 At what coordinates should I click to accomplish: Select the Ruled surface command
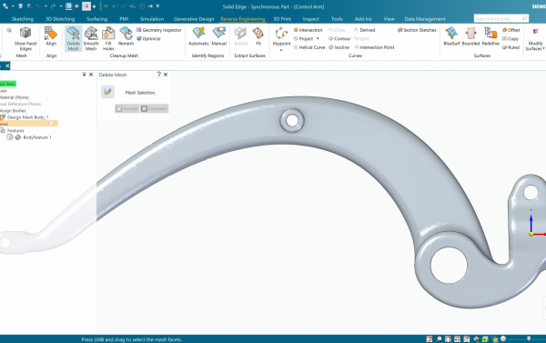(511, 47)
